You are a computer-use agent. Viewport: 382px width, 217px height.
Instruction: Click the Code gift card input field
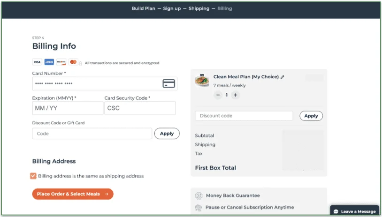pyautogui.click(x=92, y=134)
